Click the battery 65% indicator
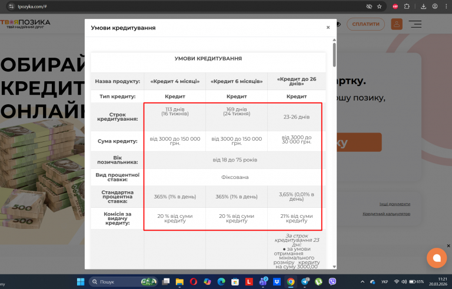Viewport: 452px width, 289px height. point(417,282)
